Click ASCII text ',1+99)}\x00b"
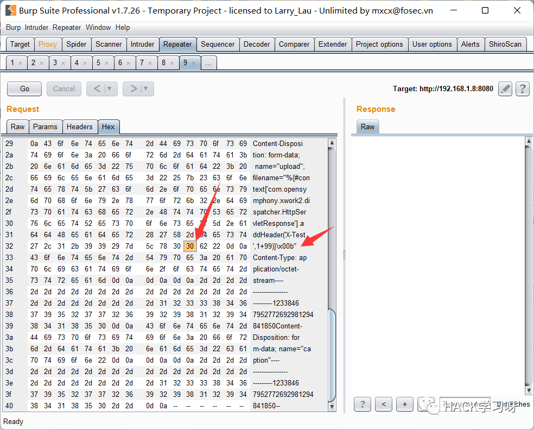The width and height of the screenshot is (534, 430). [x=275, y=246]
